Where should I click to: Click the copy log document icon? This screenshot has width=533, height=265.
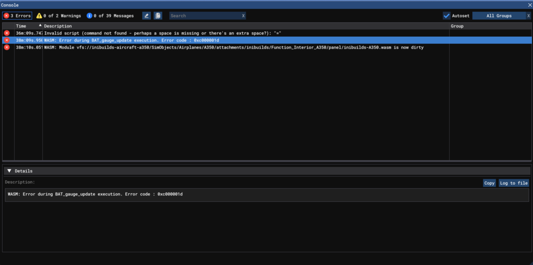click(158, 16)
